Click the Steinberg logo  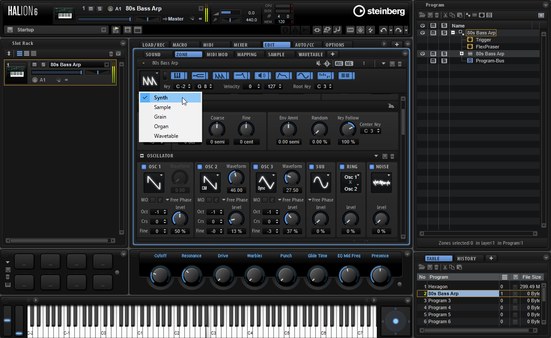[380, 10]
